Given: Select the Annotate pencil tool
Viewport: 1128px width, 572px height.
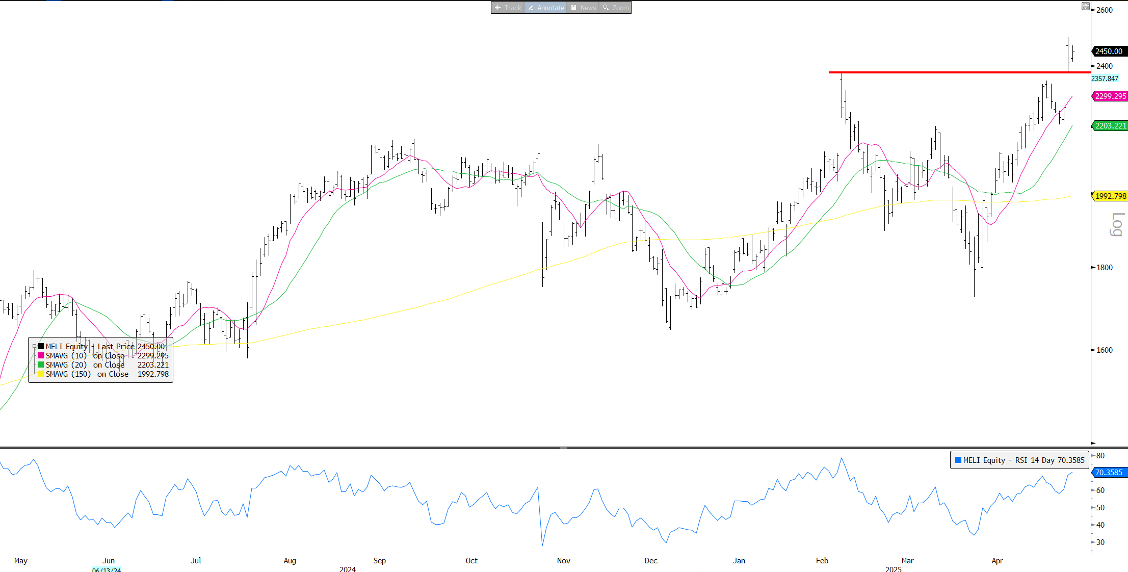Looking at the screenshot, I should [545, 8].
